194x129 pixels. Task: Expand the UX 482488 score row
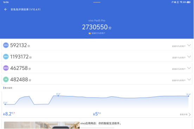pos(97,79)
